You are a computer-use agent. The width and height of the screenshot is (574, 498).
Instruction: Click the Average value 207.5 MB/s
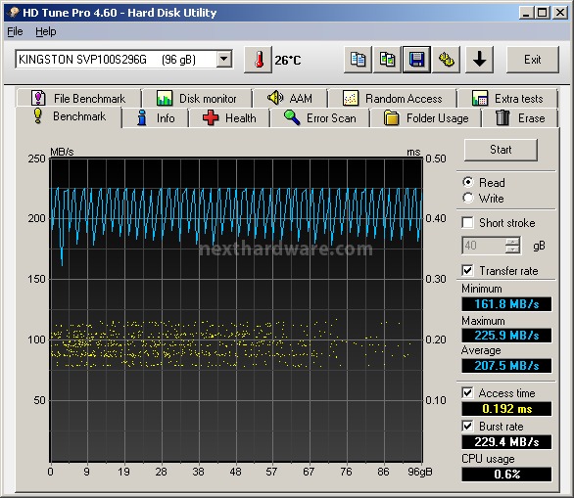pos(506,366)
